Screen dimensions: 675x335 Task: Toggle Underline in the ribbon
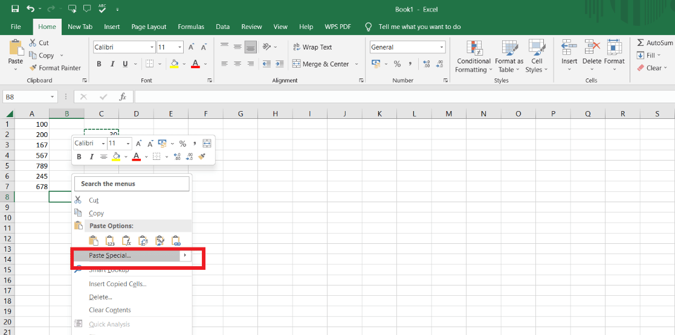pos(125,64)
